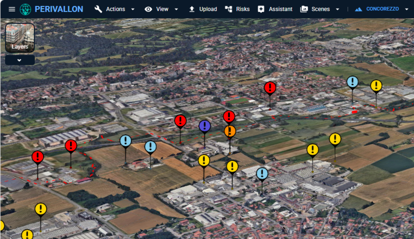Click the mountain icon beside CONCOREZZO
The width and height of the screenshot is (414, 239).
[x=359, y=9]
